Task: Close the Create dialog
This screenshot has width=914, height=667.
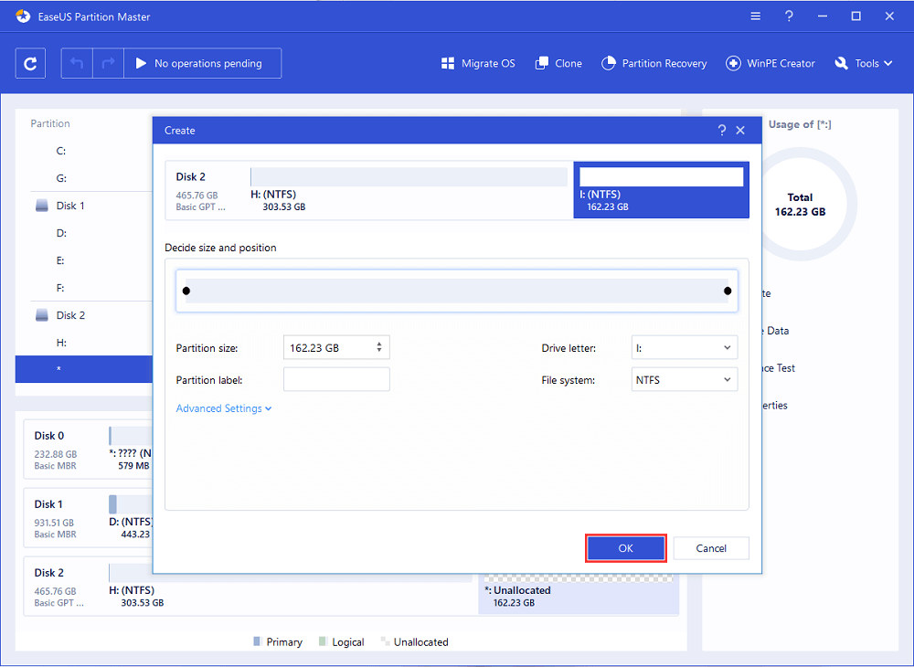Action: 740,131
